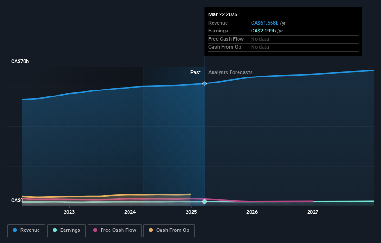Toggle the Revenue series legend button
Screen dimensions: 381x243
pyautogui.click(x=26, y=230)
